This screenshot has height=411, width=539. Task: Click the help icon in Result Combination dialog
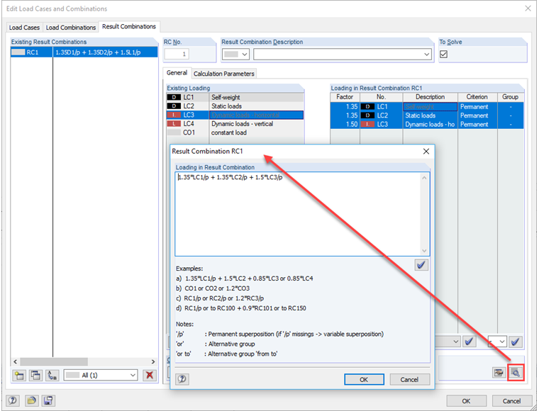tap(182, 379)
